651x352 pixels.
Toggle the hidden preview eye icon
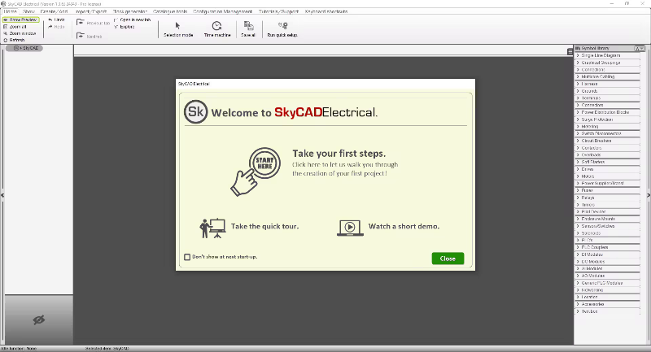pyautogui.click(x=37, y=319)
